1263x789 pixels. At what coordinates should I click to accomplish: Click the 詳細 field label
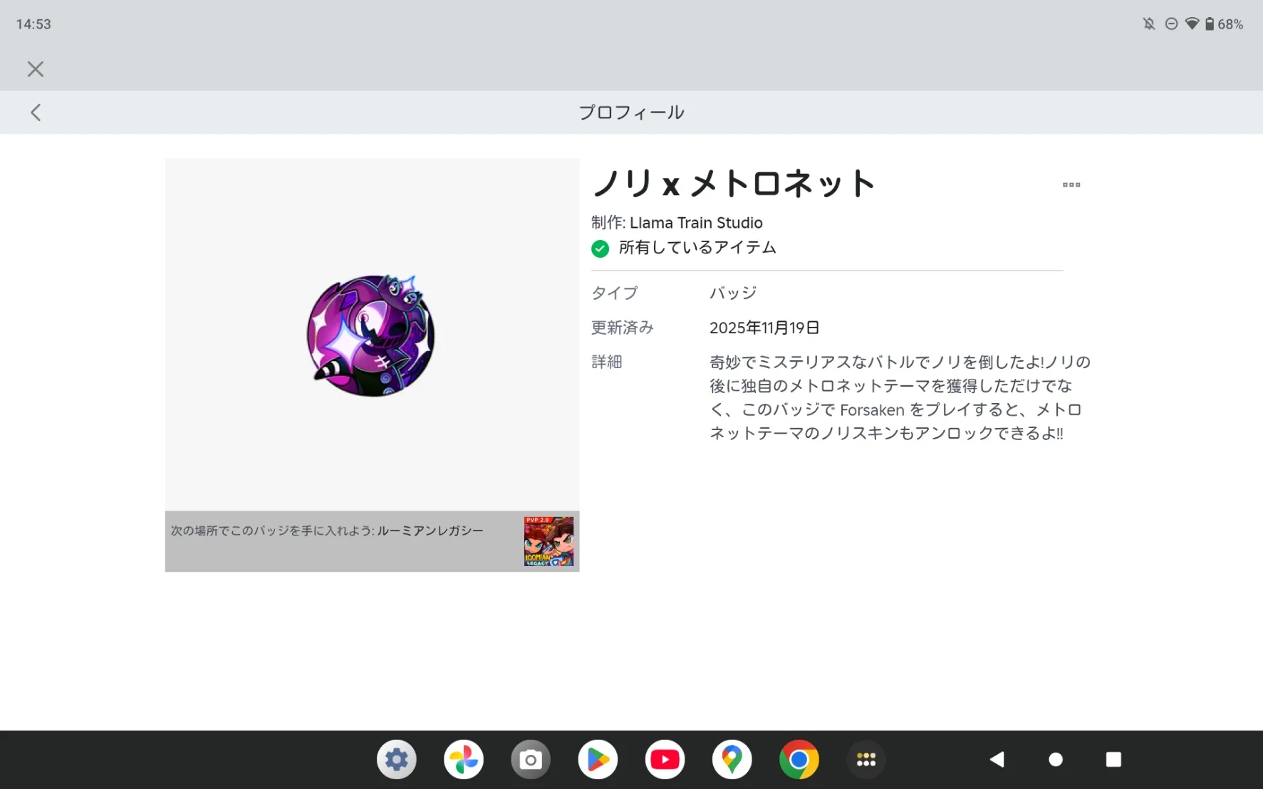pyautogui.click(x=607, y=362)
